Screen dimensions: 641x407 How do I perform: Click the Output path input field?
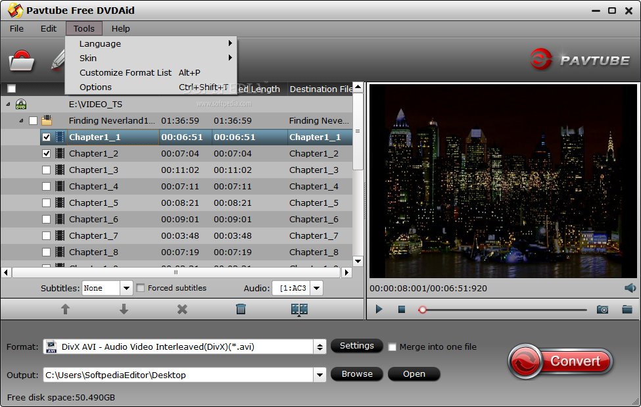178,375
